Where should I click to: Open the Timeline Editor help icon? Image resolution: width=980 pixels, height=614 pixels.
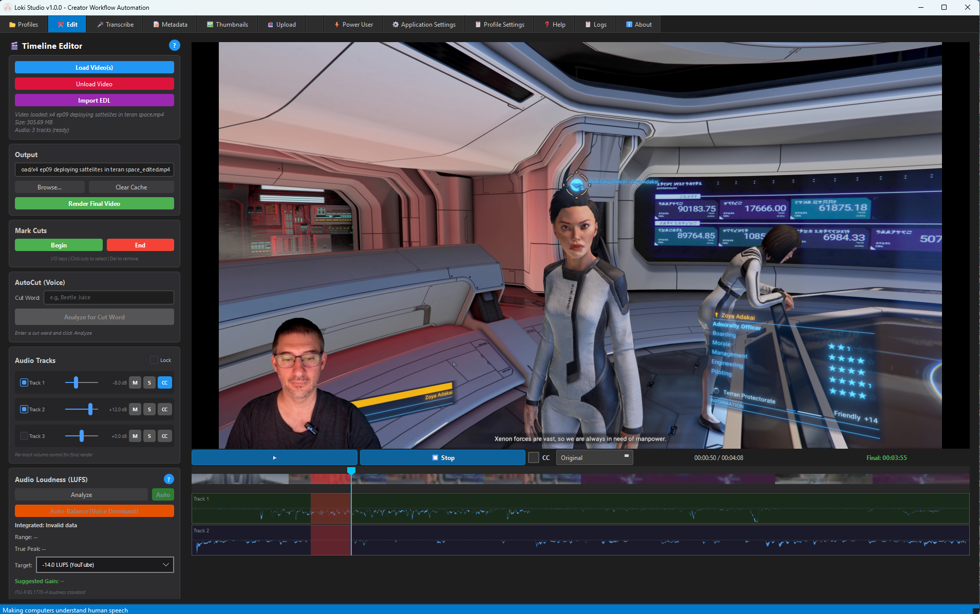174,45
